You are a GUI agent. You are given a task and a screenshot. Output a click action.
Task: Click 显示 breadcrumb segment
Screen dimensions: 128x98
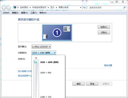coord(52,7)
